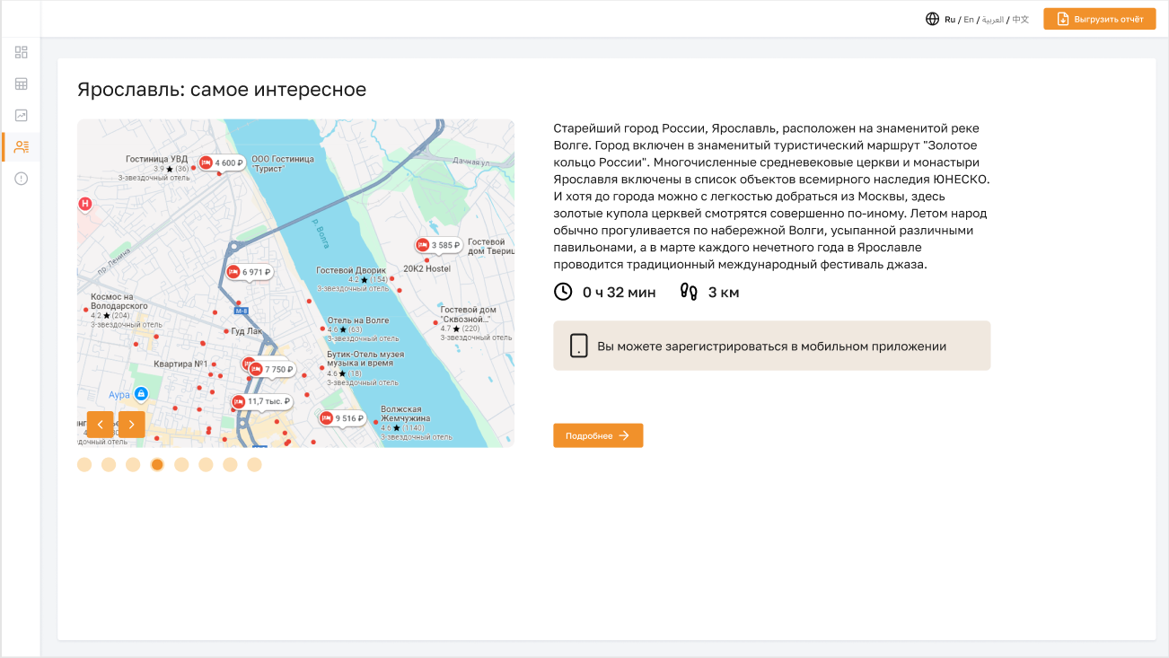This screenshot has width=1169, height=658.
Task: Click the clock duration icon
Action: pos(563,292)
